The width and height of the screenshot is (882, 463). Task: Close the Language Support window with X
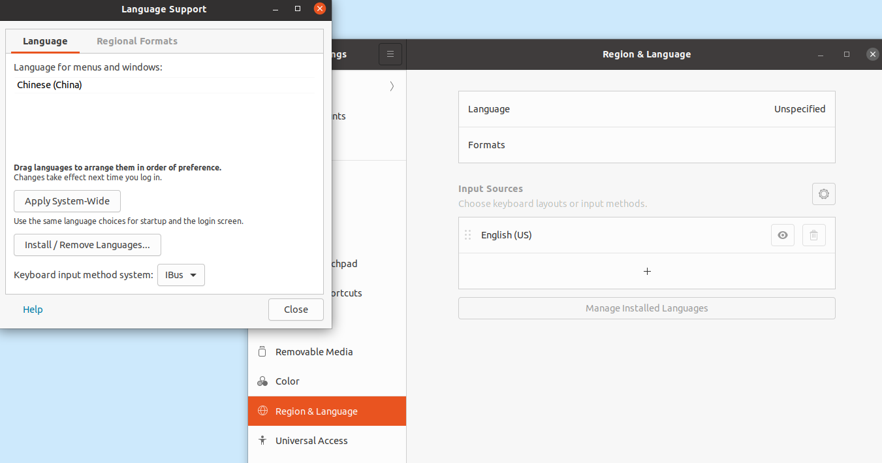[319, 8]
